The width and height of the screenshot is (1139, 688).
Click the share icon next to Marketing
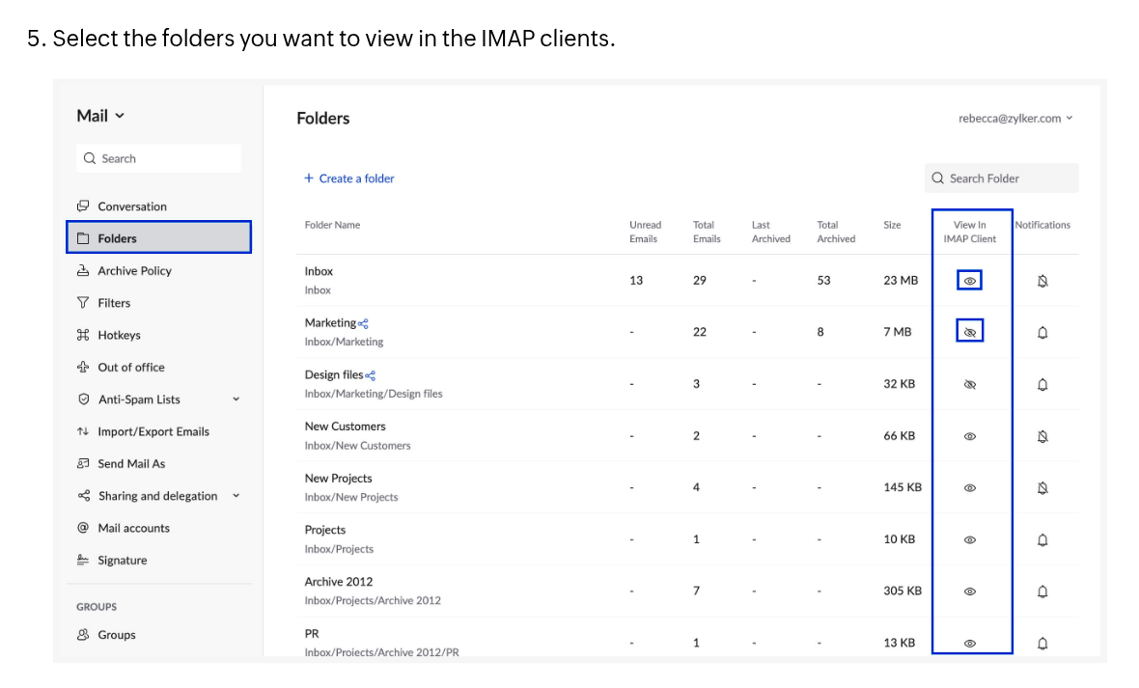363,324
